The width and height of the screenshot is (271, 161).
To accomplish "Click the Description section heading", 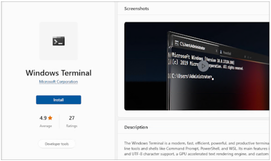I will coord(136,127).
